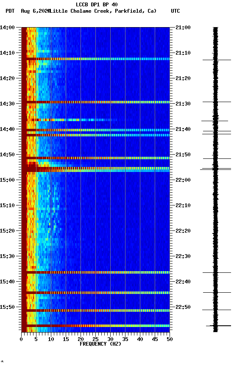Viewport: 234px width, 366px height.
Task: Click the '14:30' PDT time label
Action: coord(7,104)
